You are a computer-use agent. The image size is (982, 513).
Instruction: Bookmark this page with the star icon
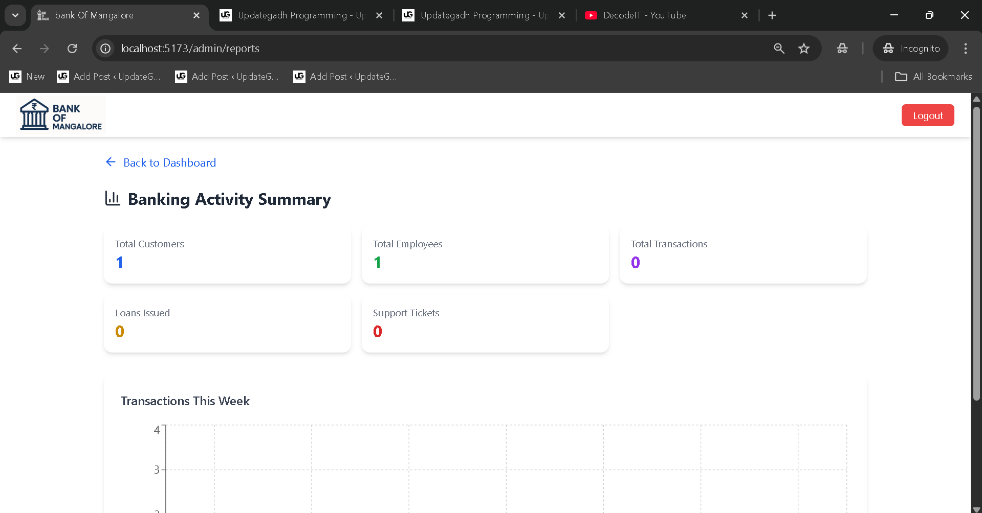tap(804, 49)
